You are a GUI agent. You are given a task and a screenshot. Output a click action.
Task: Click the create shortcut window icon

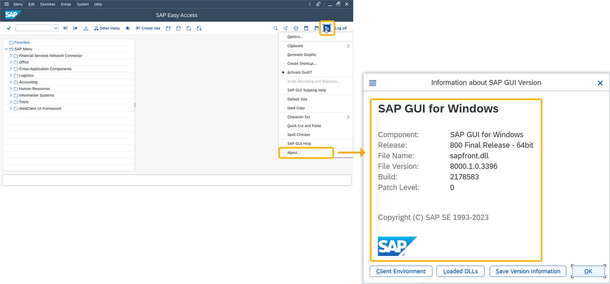click(316, 28)
